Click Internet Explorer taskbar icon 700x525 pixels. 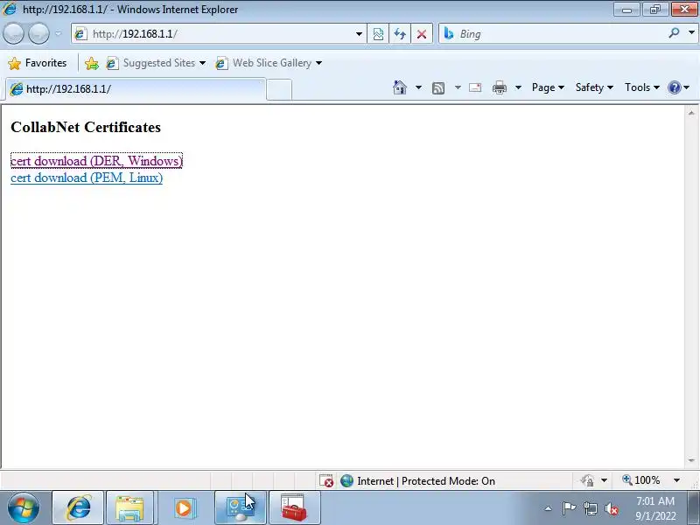tap(78, 507)
